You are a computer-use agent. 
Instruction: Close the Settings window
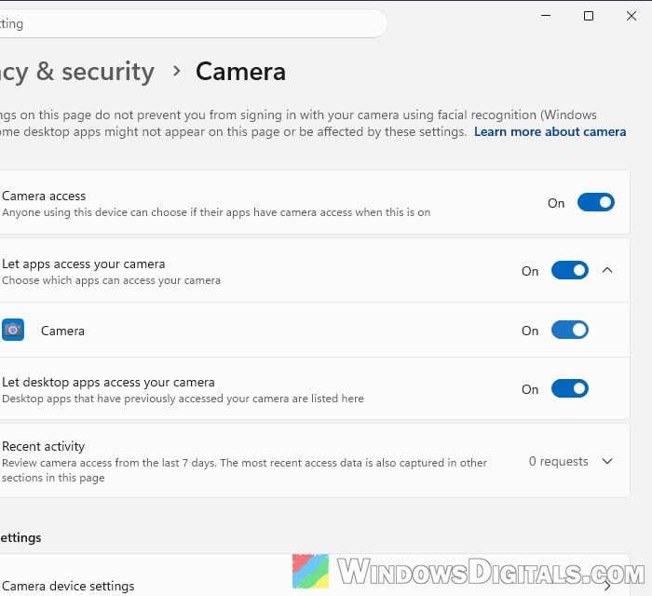[632, 16]
